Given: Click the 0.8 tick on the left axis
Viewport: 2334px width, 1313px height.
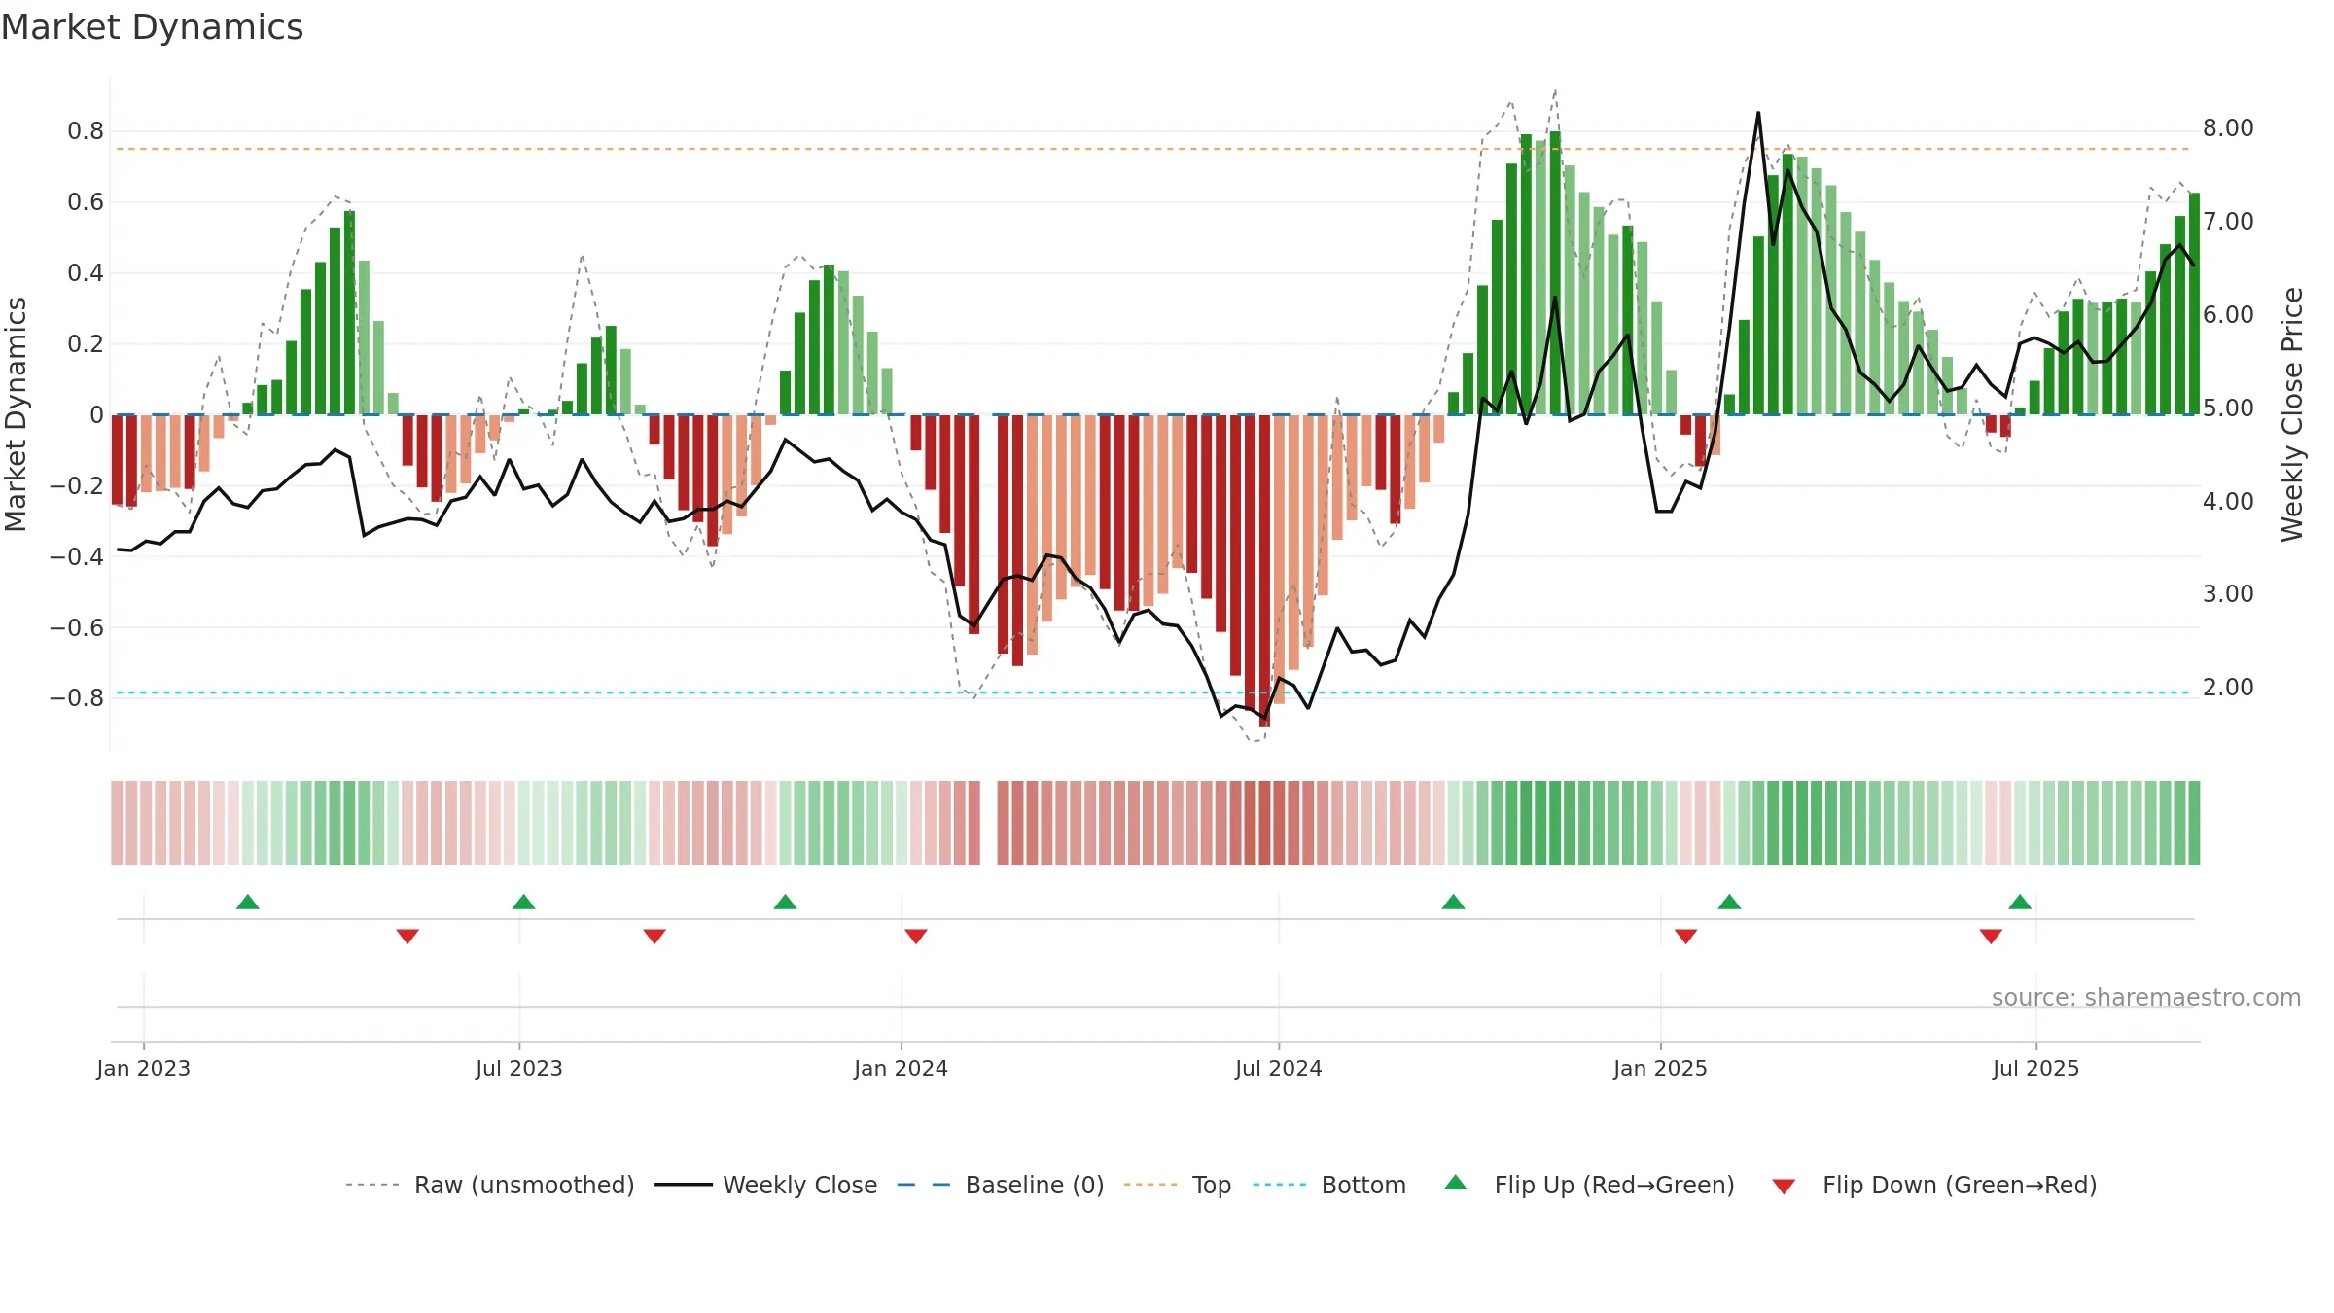Looking at the screenshot, I should click(86, 131).
